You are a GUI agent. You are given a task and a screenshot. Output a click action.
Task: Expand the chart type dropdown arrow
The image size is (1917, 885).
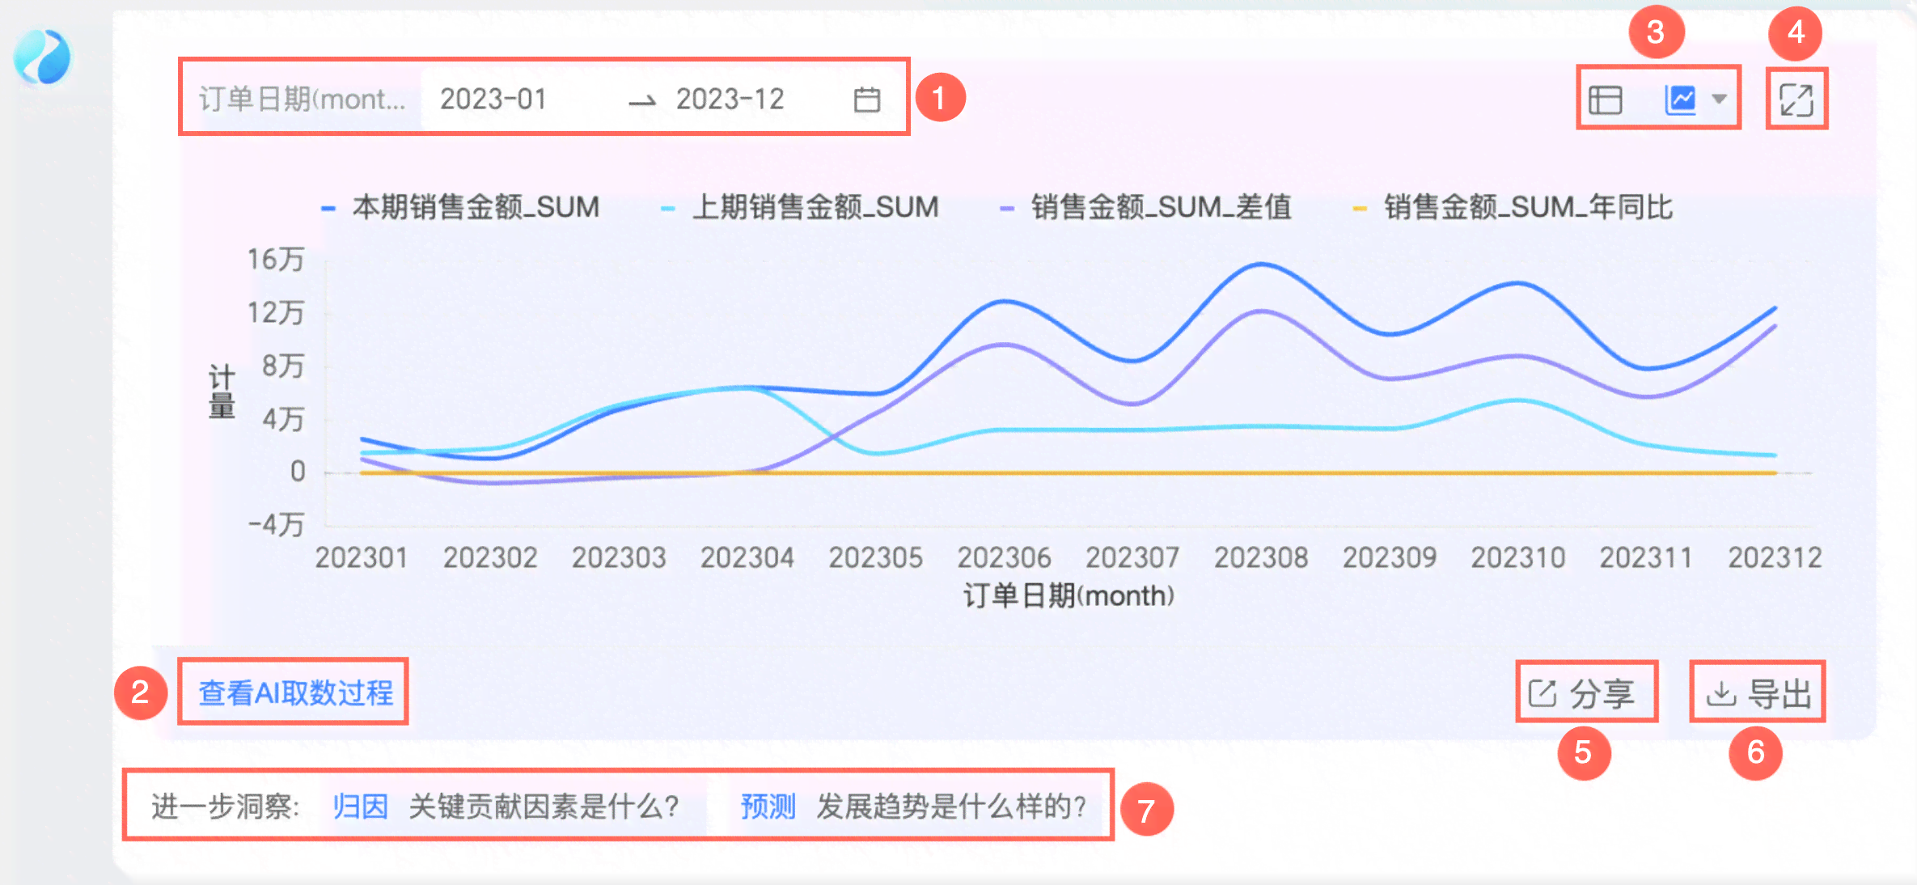[x=1720, y=100]
